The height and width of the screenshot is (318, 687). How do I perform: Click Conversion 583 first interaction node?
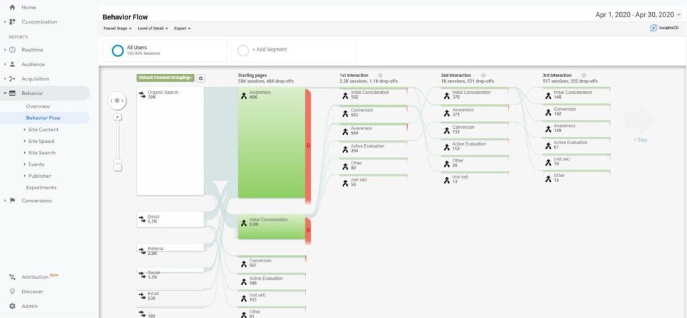(373, 113)
